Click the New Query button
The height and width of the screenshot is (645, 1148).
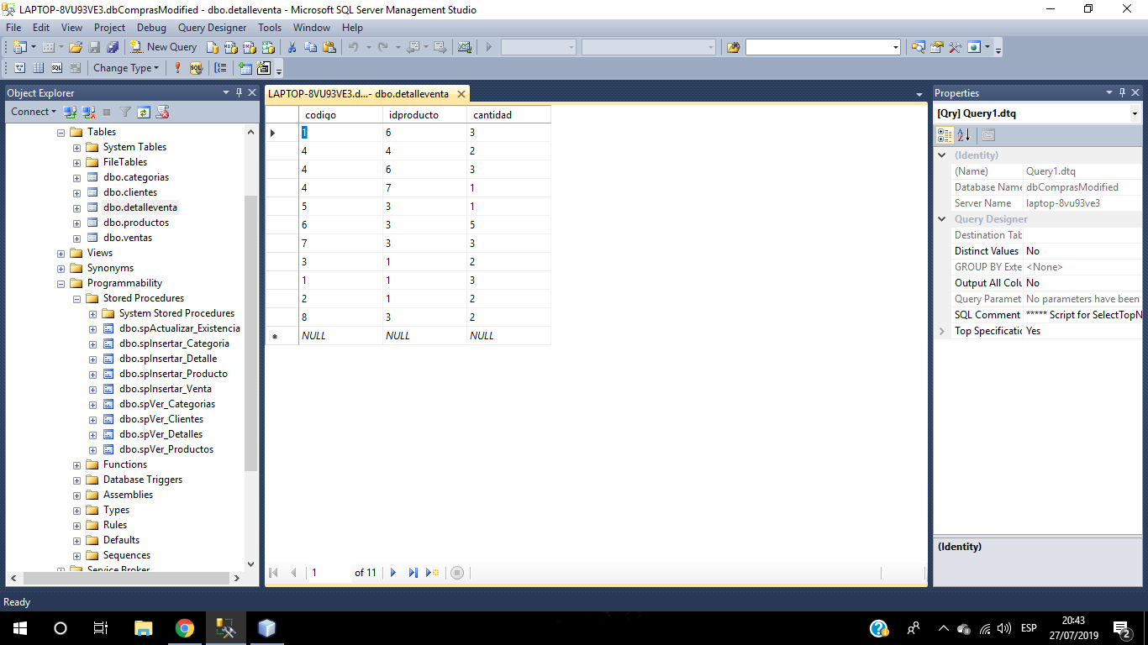(x=164, y=47)
